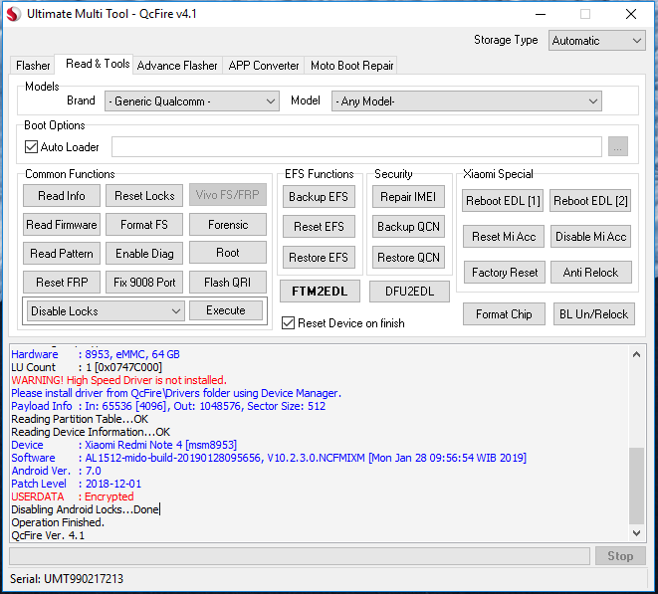The width and height of the screenshot is (658, 594).
Task: Click the Repair IMEI button
Action: point(408,197)
